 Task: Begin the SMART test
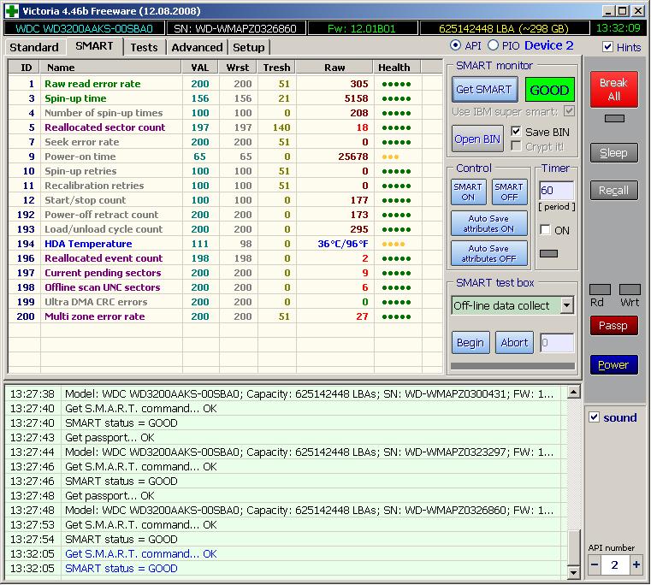470,342
